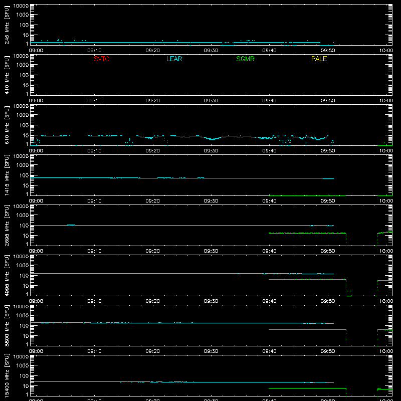This screenshot has width=401, height=401.
Task: Click the 10 tick value on 1415 MHz axis
Action: (x=26, y=185)
